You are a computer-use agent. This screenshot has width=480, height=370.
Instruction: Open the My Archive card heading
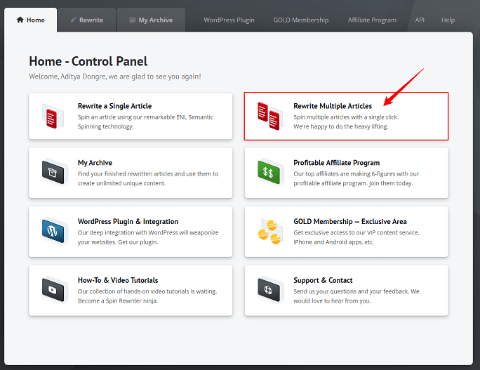[x=95, y=163]
